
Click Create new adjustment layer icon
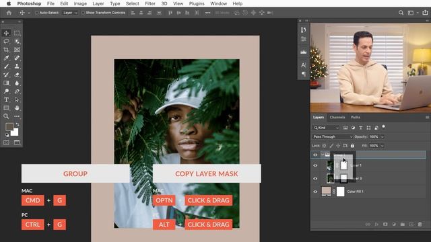394,224
